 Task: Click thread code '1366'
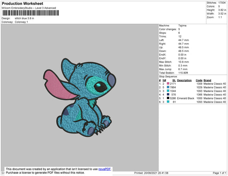pyautogui.click(x=199, y=94)
